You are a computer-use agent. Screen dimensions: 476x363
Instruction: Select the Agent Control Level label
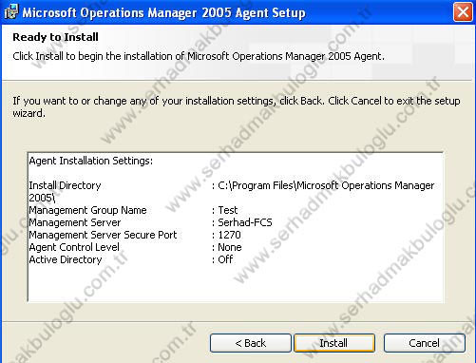74,247
